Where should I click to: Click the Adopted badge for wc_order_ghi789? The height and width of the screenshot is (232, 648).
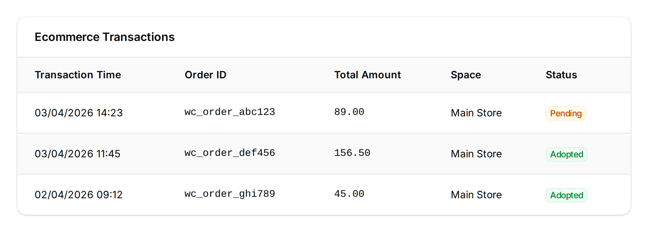pos(566,195)
